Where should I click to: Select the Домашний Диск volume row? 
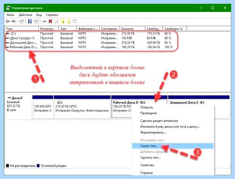pyautogui.click(x=90, y=43)
